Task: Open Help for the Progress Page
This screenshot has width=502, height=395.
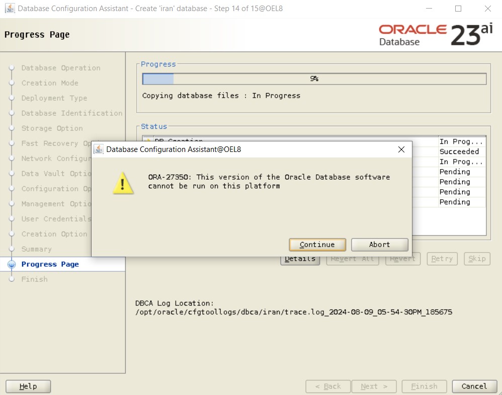Action: (28, 386)
